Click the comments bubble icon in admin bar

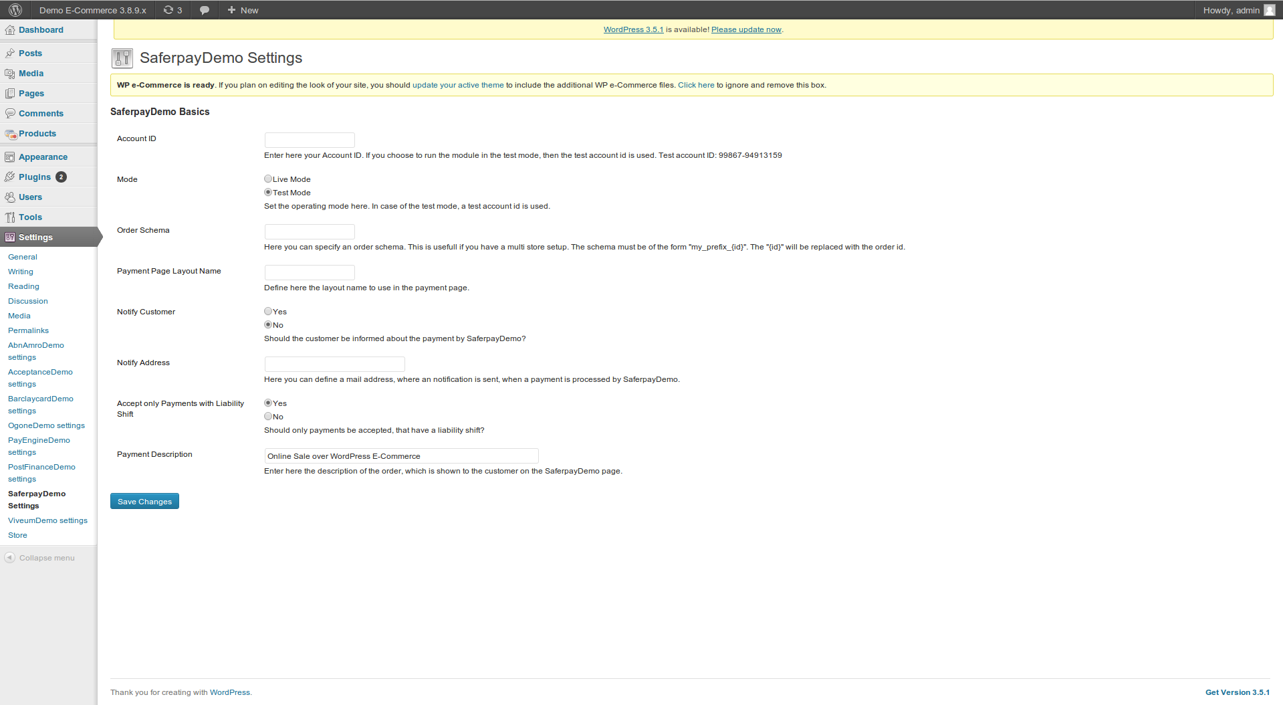pos(205,10)
